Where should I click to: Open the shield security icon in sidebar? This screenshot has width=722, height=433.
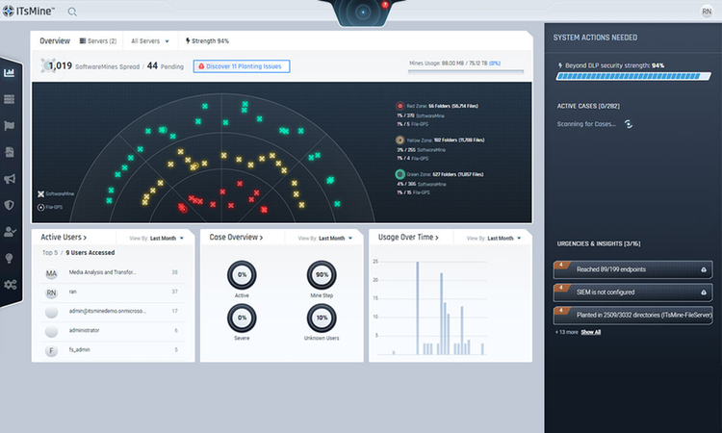click(x=10, y=205)
